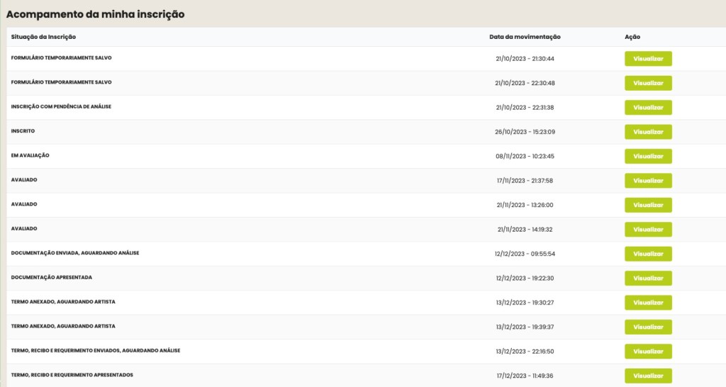Screen dimensions: 726x387
Task: Open Visualizar for Termo Anexado at 19:30:27
Action: click(648, 303)
